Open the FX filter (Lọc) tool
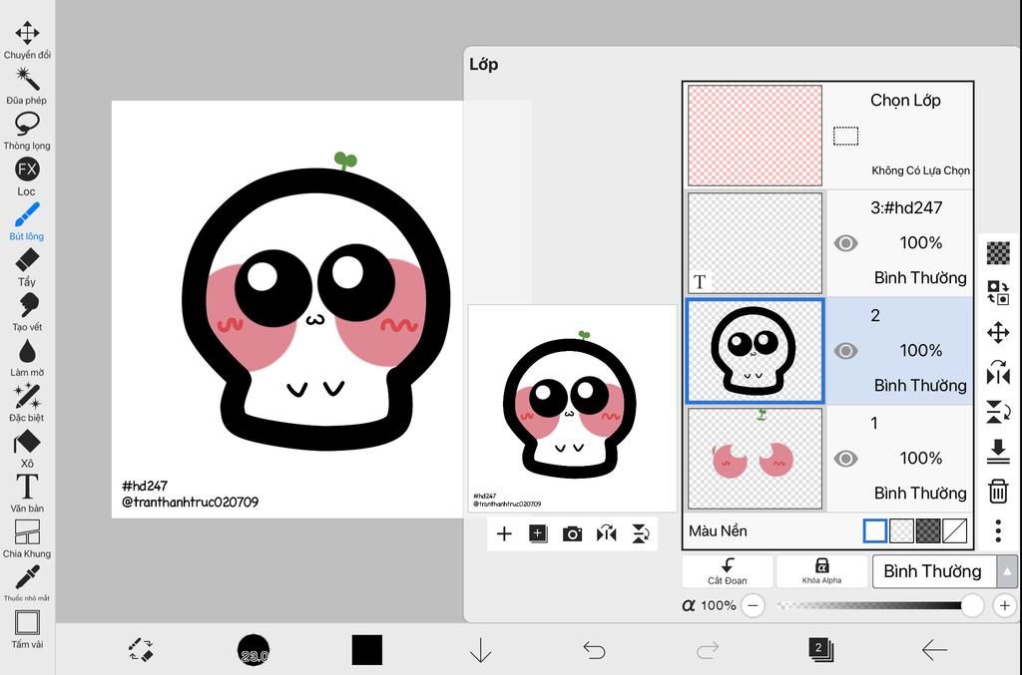Image resolution: width=1022 pixels, height=675 pixels. 27,169
